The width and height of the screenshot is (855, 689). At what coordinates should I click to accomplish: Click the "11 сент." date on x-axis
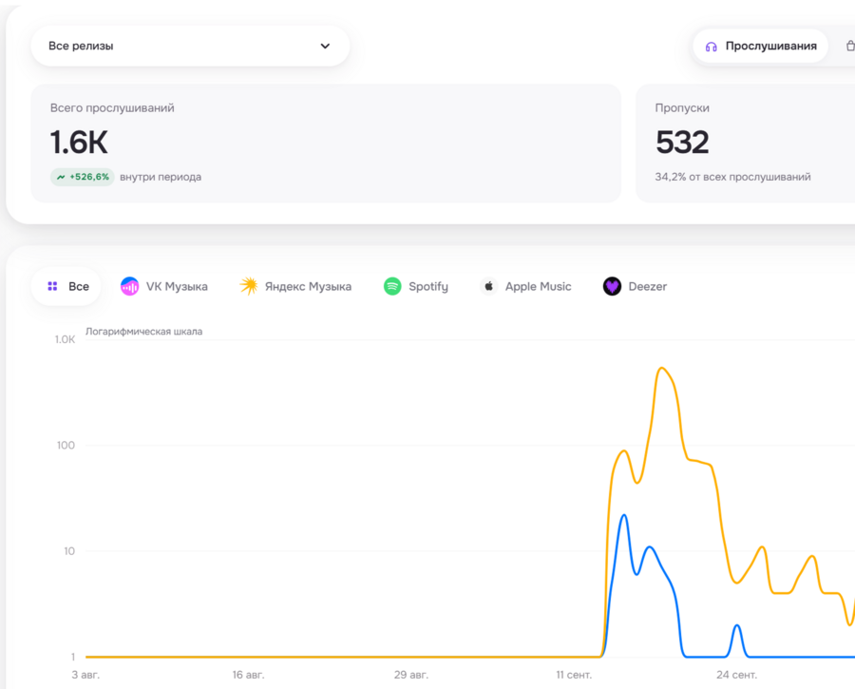(574, 675)
